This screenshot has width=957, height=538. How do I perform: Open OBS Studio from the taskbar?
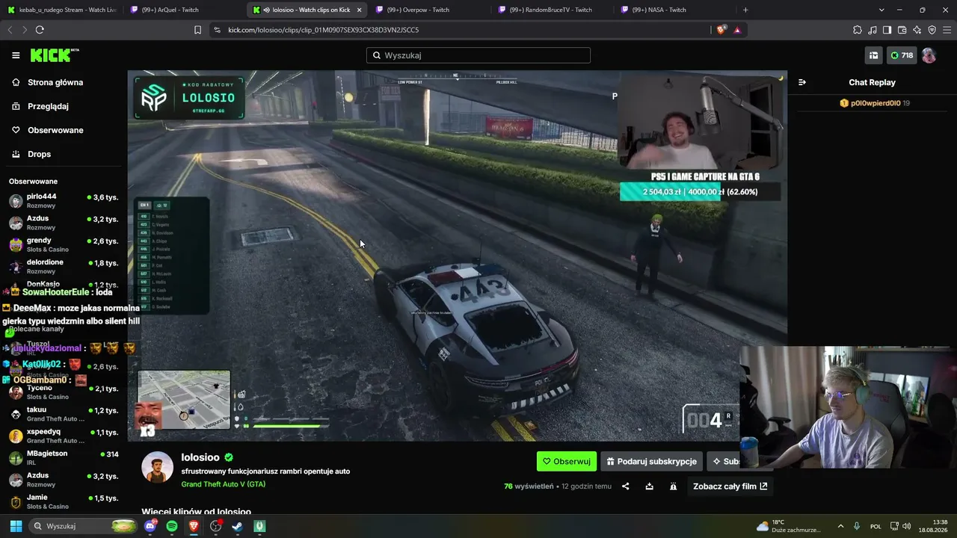tap(216, 526)
